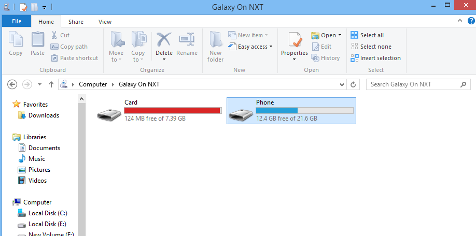Image resolution: width=476 pixels, height=236 pixels.
Task: Switch to the Share ribbon tab
Action: click(x=76, y=22)
